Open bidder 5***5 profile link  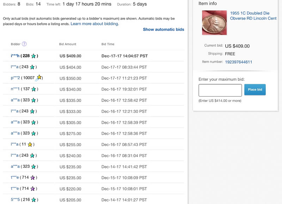click(15, 199)
